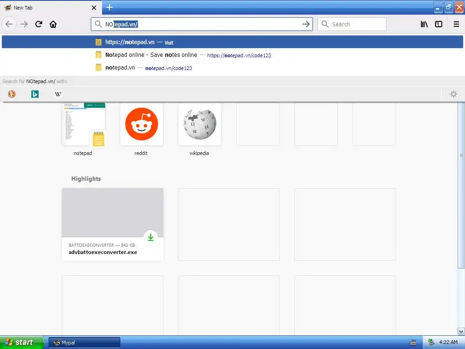The height and width of the screenshot is (349, 465).
Task: Click the network tray icon near the clock
Action: (x=431, y=343)
